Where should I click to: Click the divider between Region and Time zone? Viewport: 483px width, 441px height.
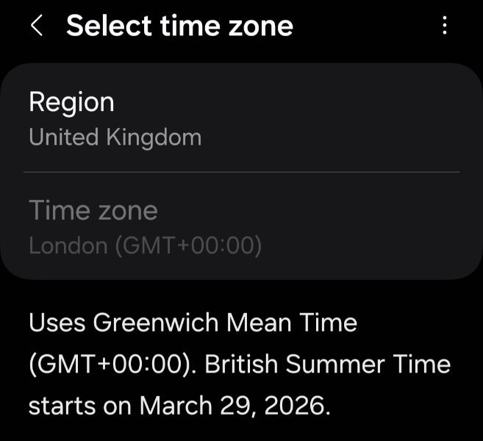pyautogui.click(x=241, y=172)
